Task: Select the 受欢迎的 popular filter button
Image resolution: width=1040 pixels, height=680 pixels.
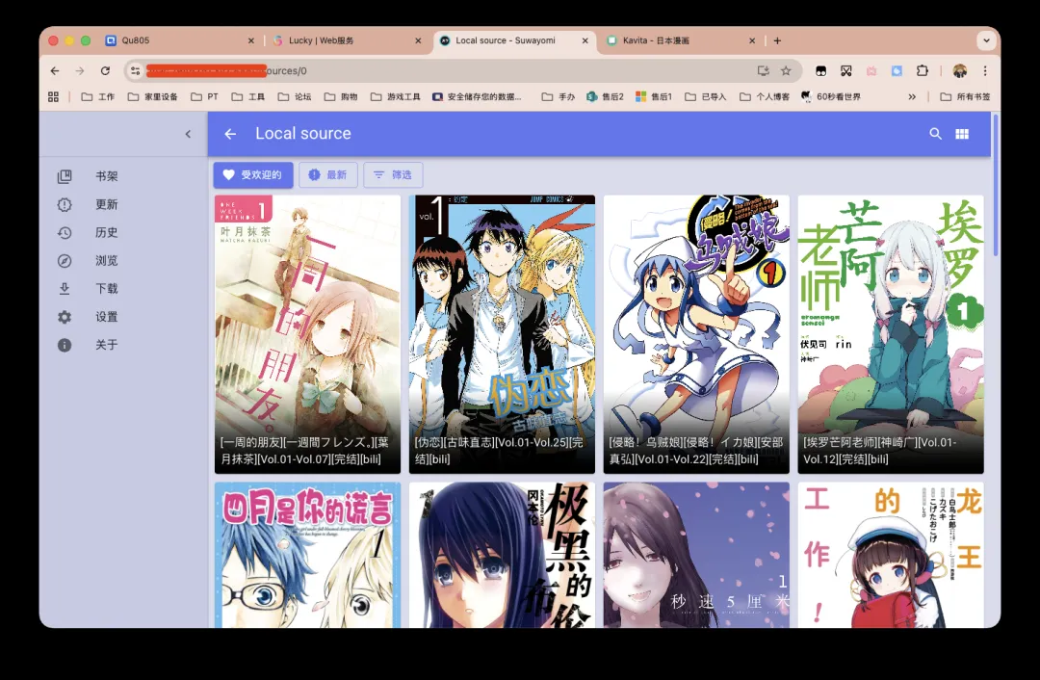Action: (252, 174)
